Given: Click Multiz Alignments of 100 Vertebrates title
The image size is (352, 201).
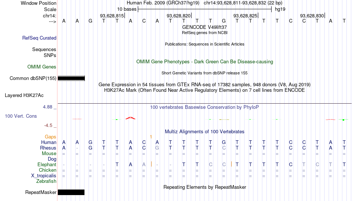Looking at the screenshot, I should point(205,132).
